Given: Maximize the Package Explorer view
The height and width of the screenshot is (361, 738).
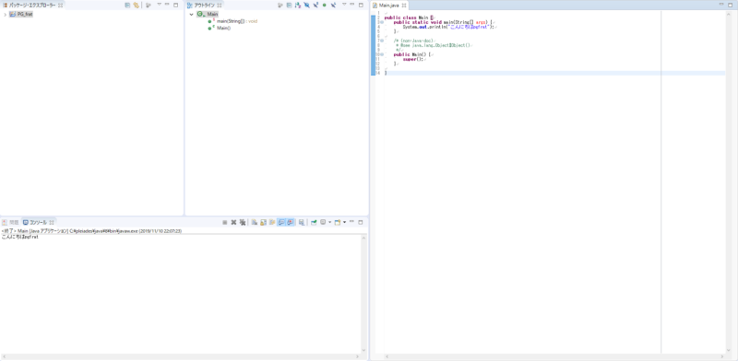Looking at the screenshot, I should 175,5.
